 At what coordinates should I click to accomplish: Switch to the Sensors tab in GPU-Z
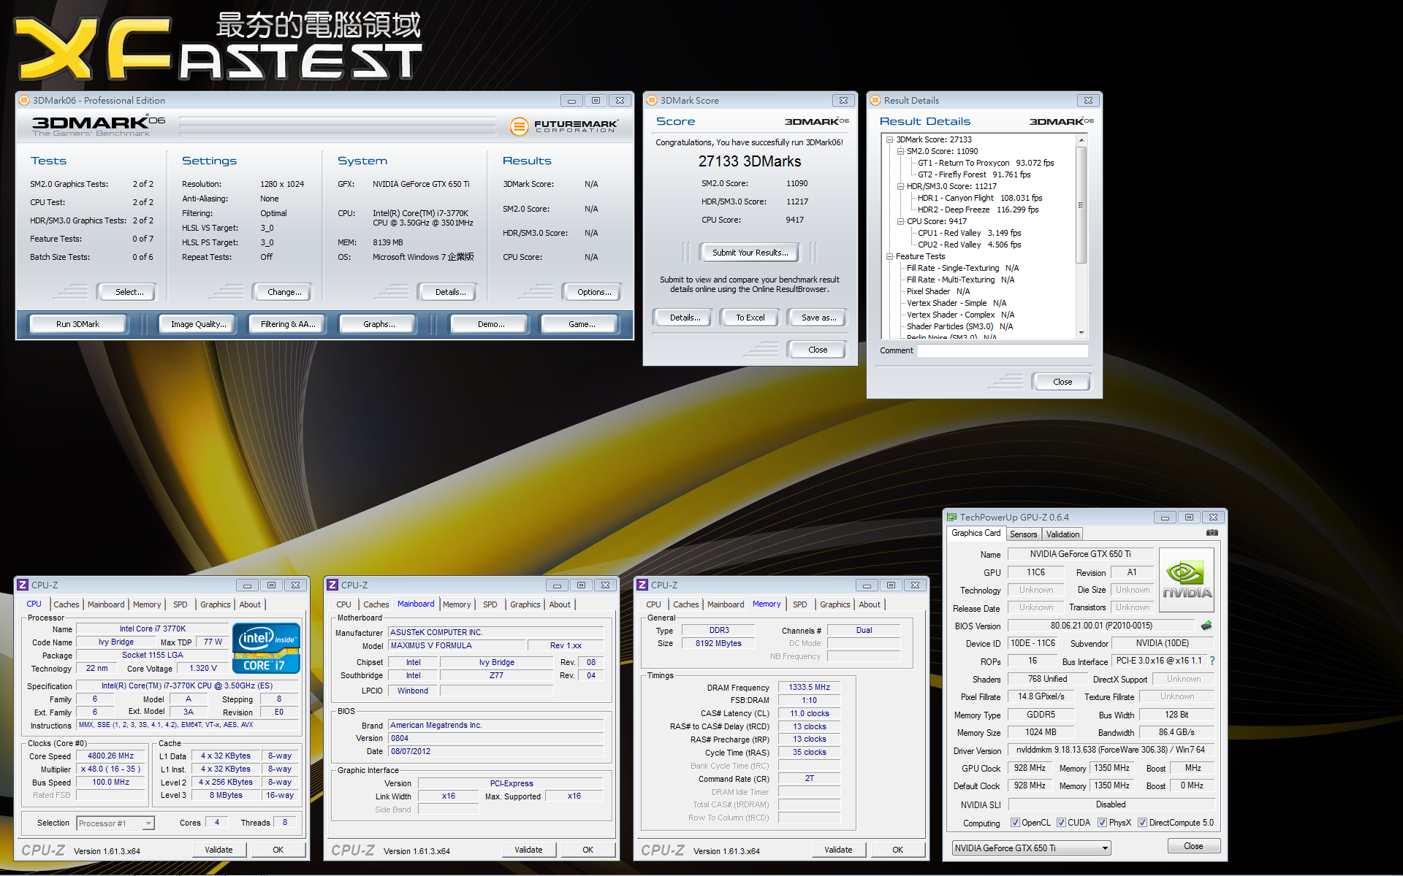coord(1023,534)
